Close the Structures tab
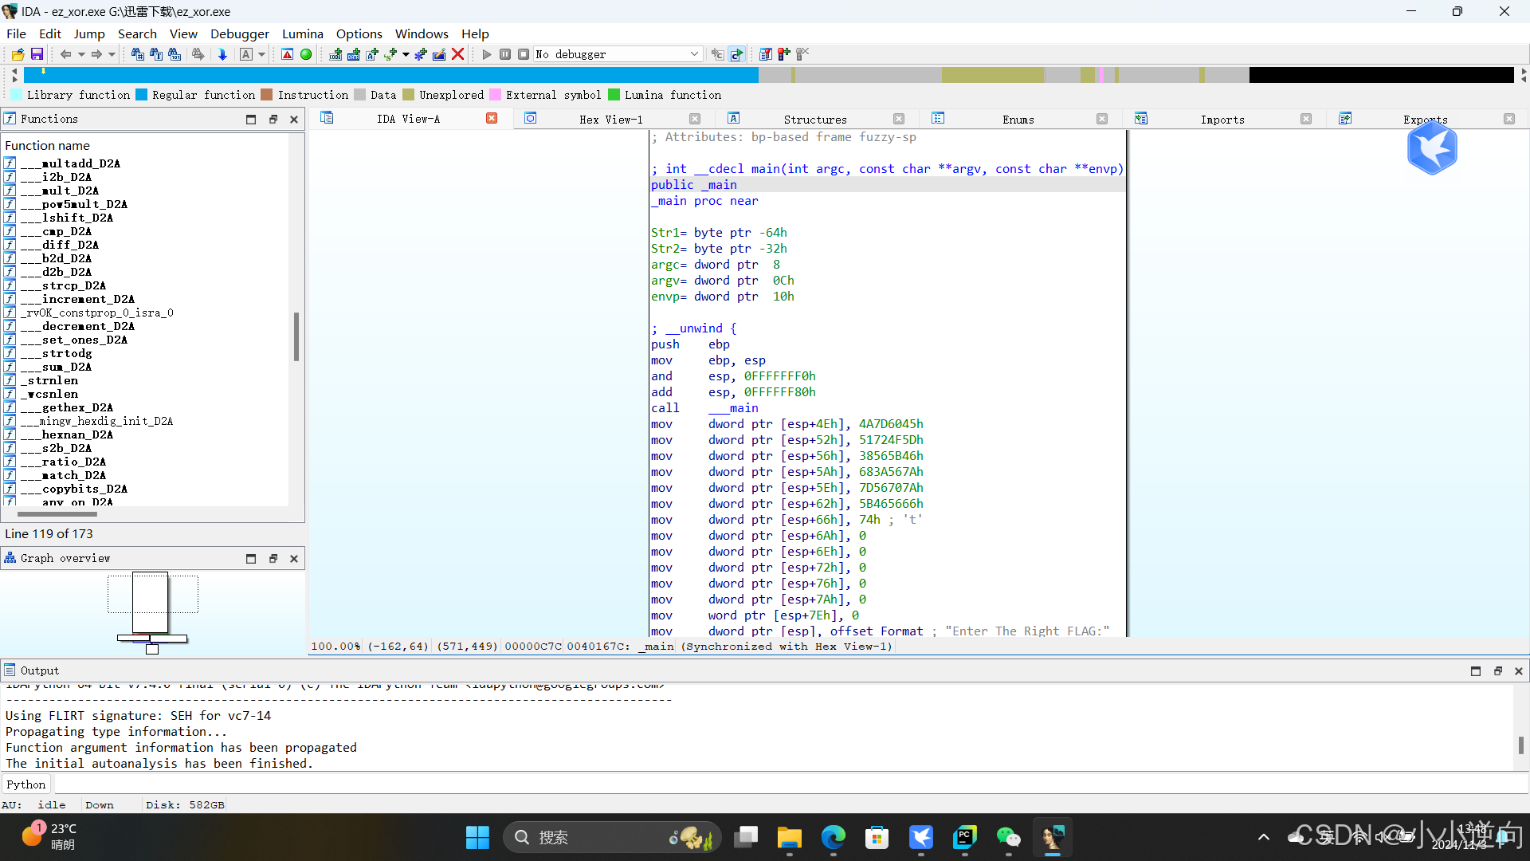1530x861 pixels. [x=899, y=120]
